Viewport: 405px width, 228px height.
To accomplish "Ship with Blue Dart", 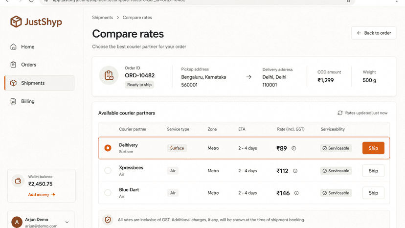I will 373,193.
